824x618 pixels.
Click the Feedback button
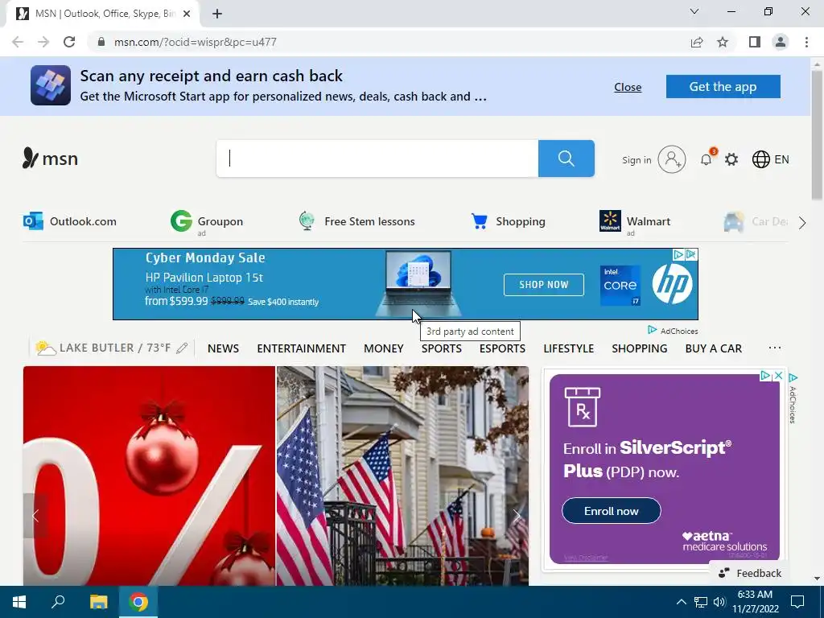click(750, 573)
